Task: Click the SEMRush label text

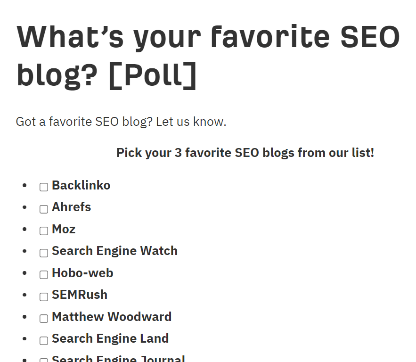Action: (80, 295)
